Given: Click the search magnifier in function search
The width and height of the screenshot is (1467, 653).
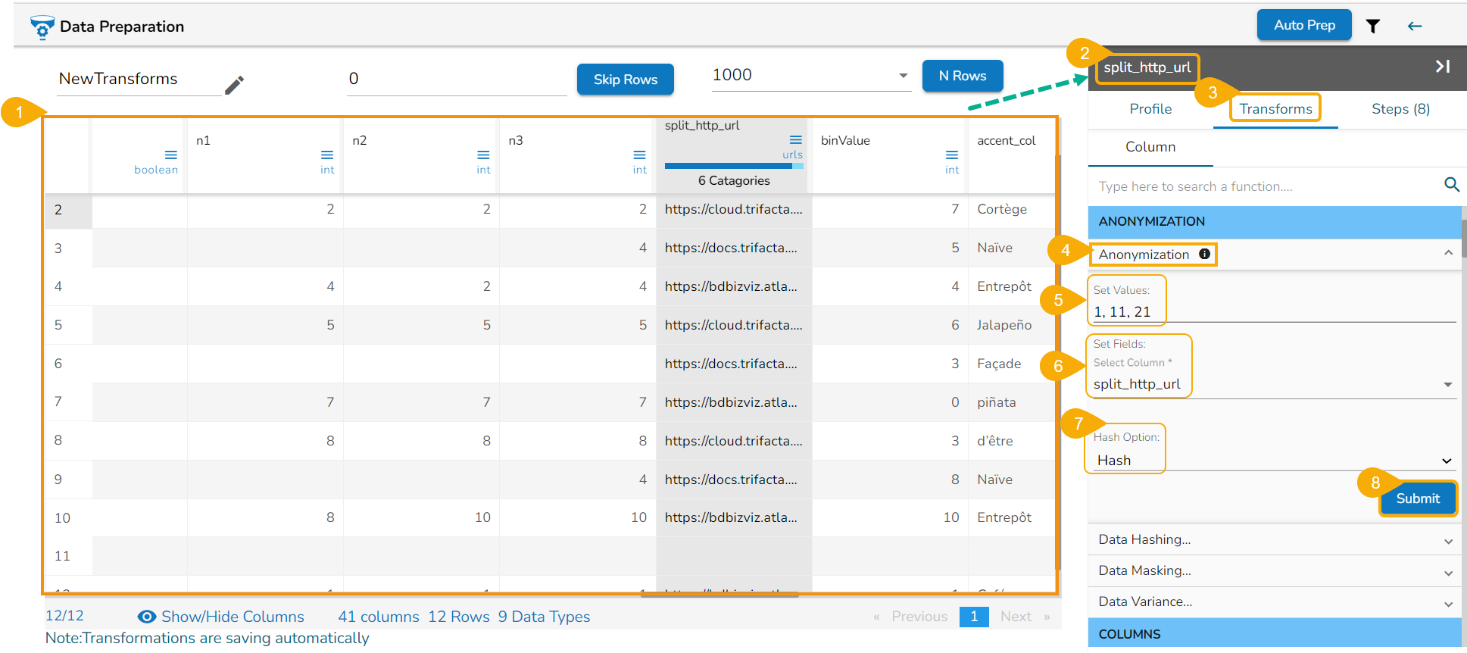Looking at the screenshot, I should pos(1451,185).
